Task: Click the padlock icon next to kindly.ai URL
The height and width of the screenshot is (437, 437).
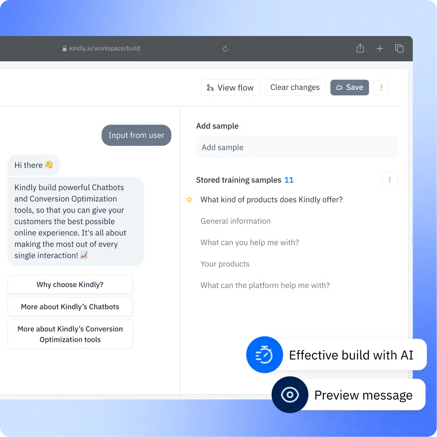Action: pos(65,48)
